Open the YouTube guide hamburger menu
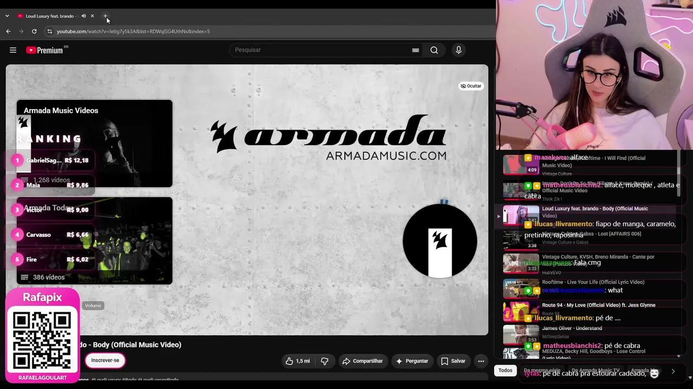693x389 pixels. (13, 50)
